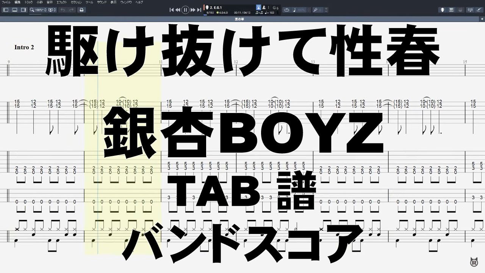This screenshot has height=273, width=485.
Task: Open the 表示 menu
Action: pyautogui.click(x=114, y=2)
